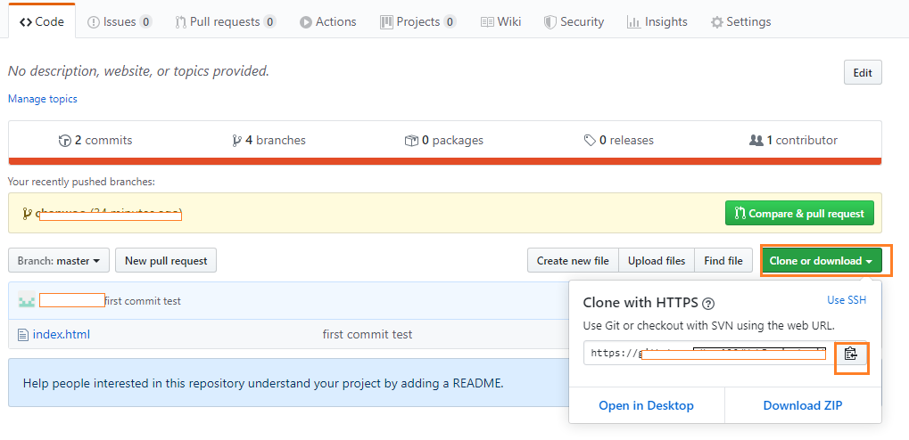Click the Open in Desktop button

[x=647, y=405]
